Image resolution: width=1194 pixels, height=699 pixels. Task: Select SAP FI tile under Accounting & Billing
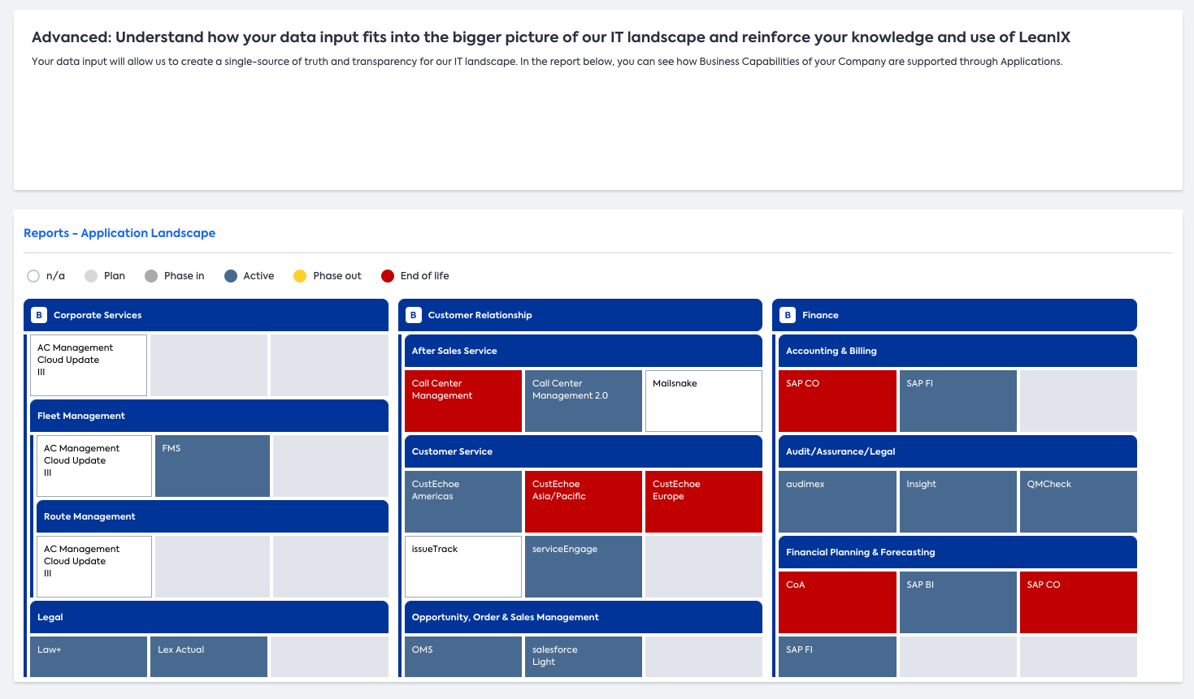tap(958, 401)
